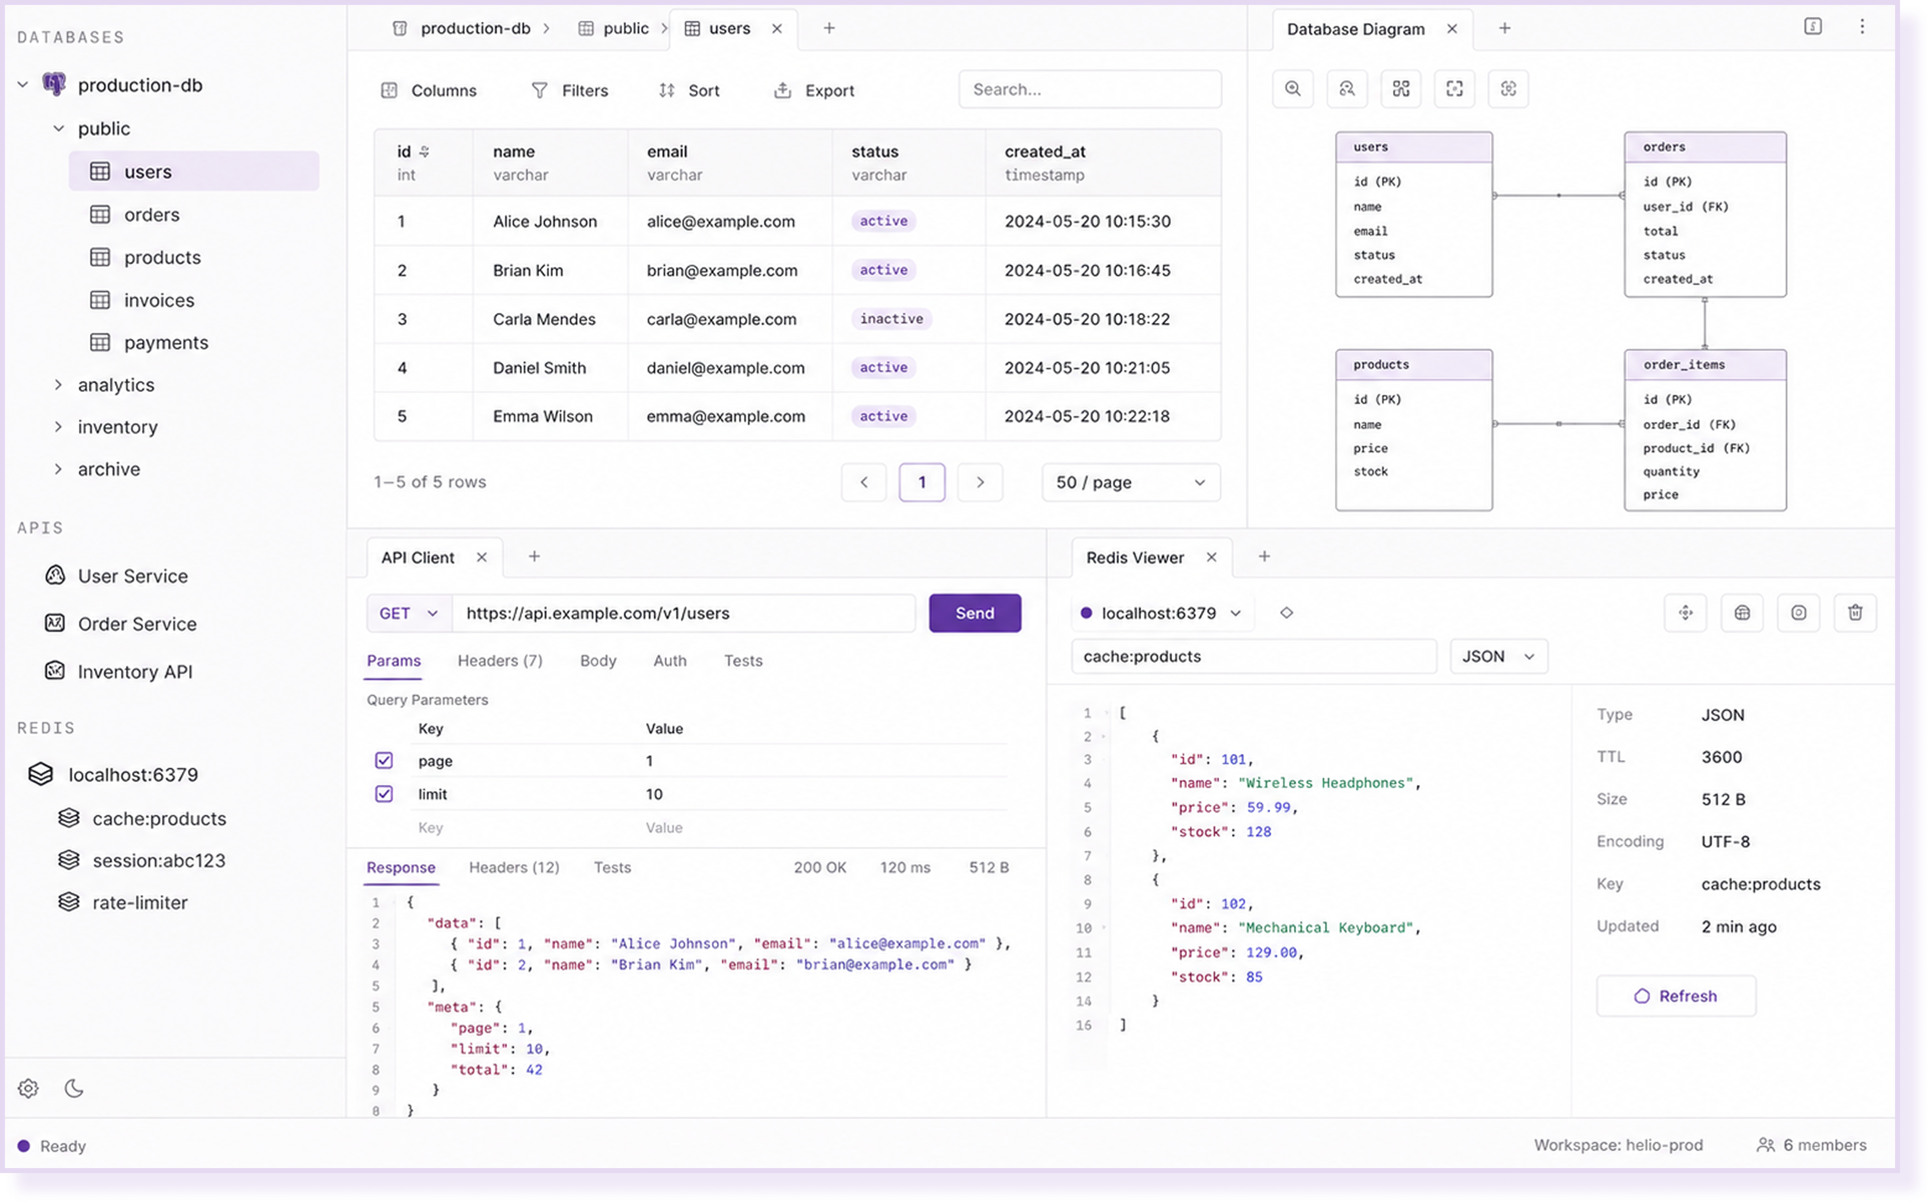
Task: Click the Refresh button in Redis details
Action: tap(1676, 996)
